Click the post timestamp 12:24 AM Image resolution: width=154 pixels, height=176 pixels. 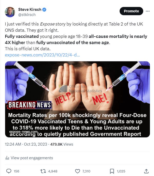[x=13, y=144]
